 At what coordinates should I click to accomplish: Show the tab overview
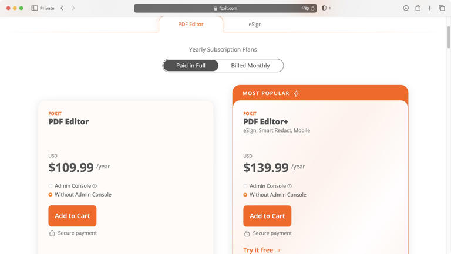pos(442,8)
